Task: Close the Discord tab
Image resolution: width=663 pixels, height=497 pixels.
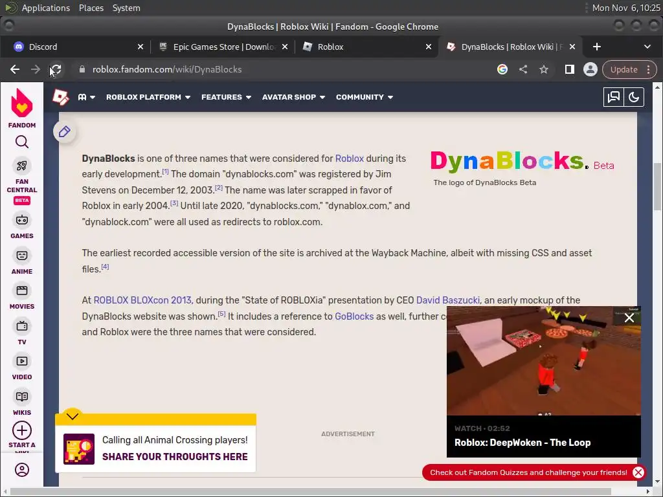Action: click(x=140, y=47)
